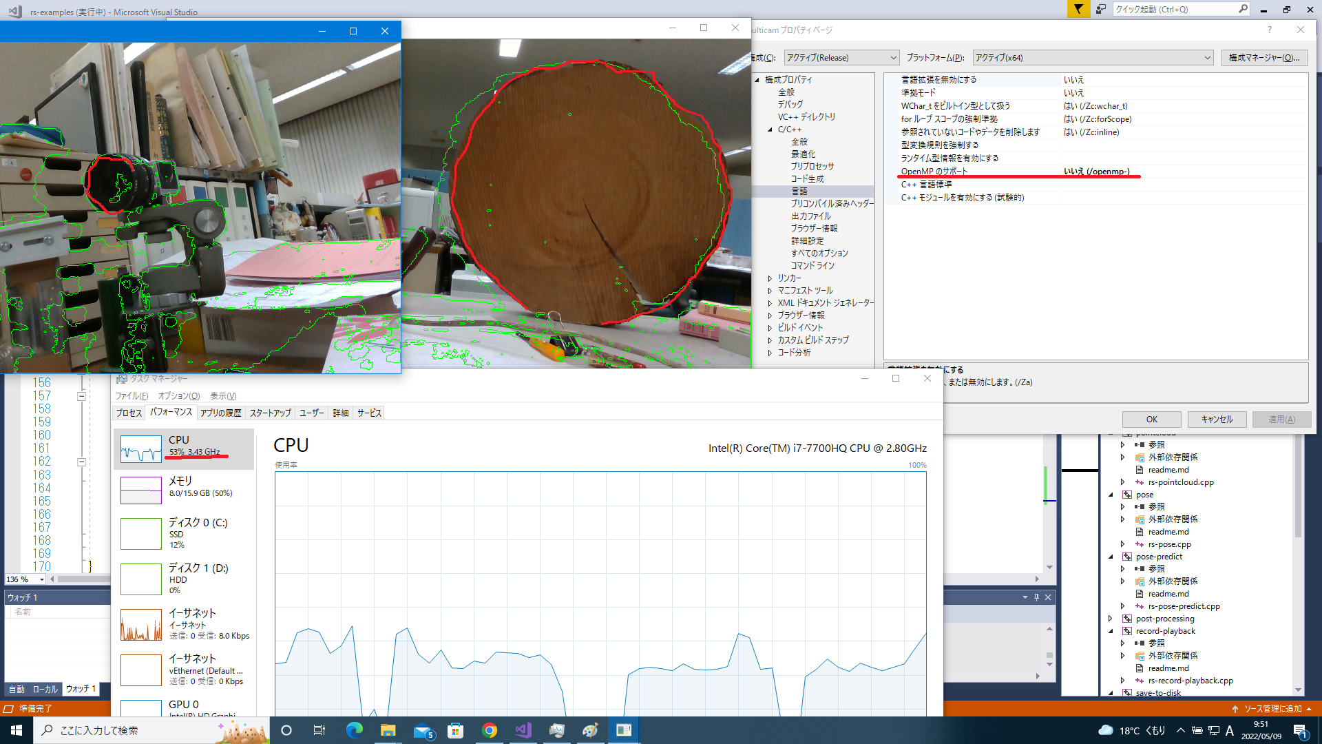The height and width of the screenshot is (744, 1322).
Task: Open the オプション menu in Task Manager
Action: point(179,396)
